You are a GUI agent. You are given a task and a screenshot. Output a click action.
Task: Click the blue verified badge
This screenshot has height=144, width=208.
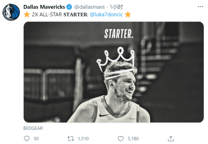pyautogui.click(x=69, y=7)
